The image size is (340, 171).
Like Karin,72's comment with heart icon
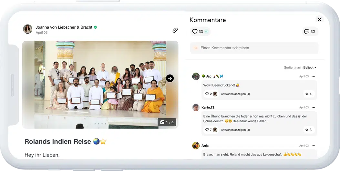[x=207, y=130]
